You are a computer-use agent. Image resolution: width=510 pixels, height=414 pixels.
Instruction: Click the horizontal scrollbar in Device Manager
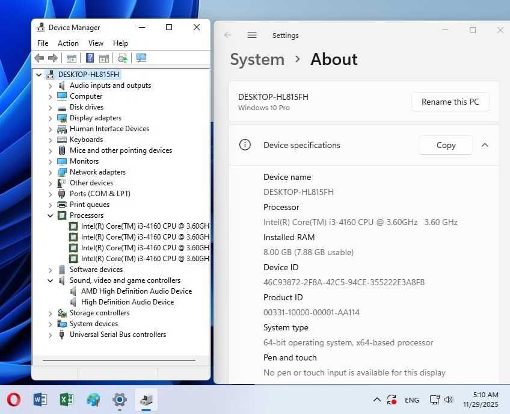(x=119, y=360)
